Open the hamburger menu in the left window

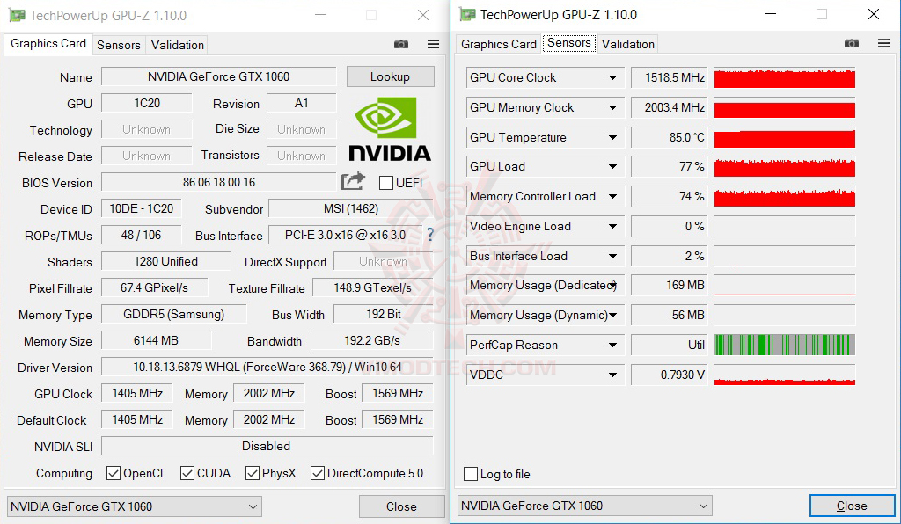point(432,44)
